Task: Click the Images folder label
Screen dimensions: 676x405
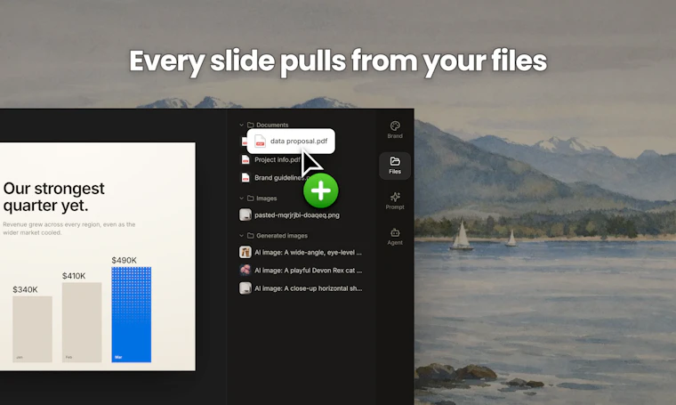Action: [x=267, y=198]
